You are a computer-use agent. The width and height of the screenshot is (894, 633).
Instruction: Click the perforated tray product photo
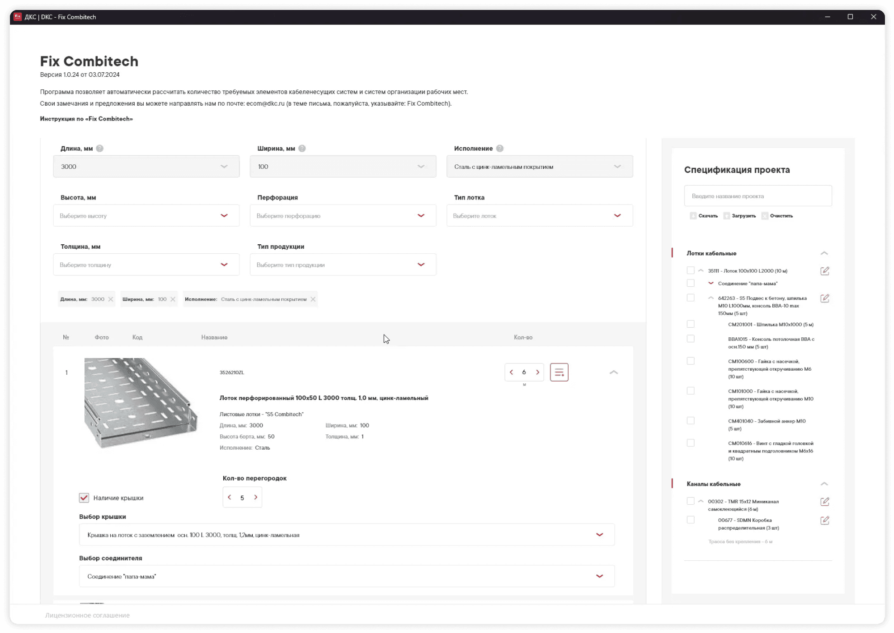(x=141, y=403)
